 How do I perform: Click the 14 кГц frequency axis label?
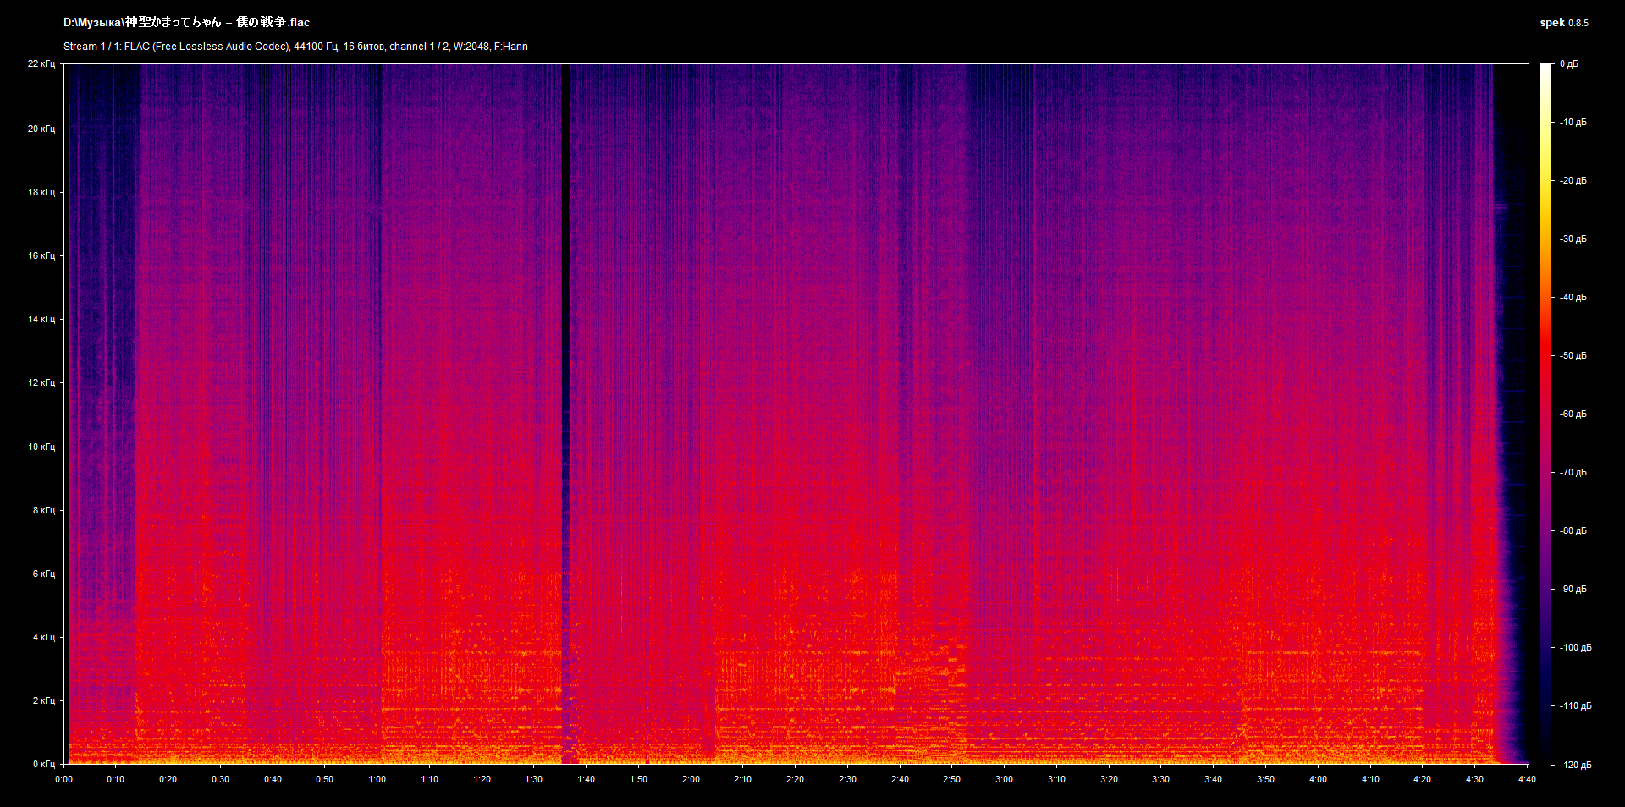click(x=41, y=319)
